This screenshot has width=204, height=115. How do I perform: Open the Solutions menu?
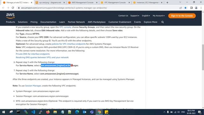23,22
